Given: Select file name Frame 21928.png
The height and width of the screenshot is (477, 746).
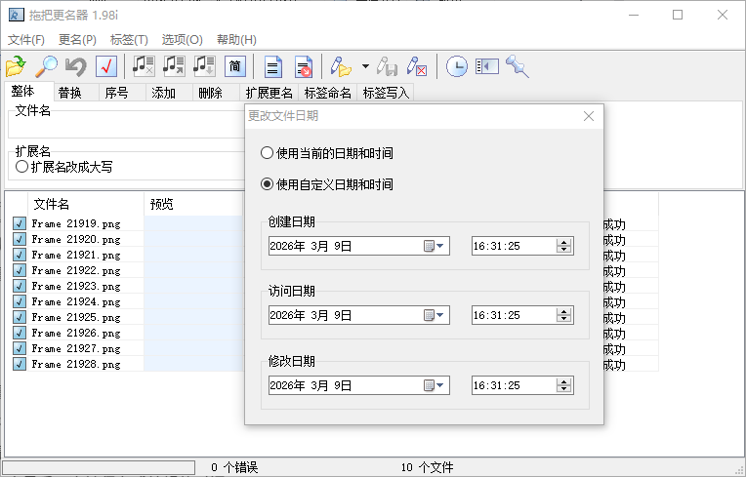Looking at the screenshot, I should (x=76, y=364).
